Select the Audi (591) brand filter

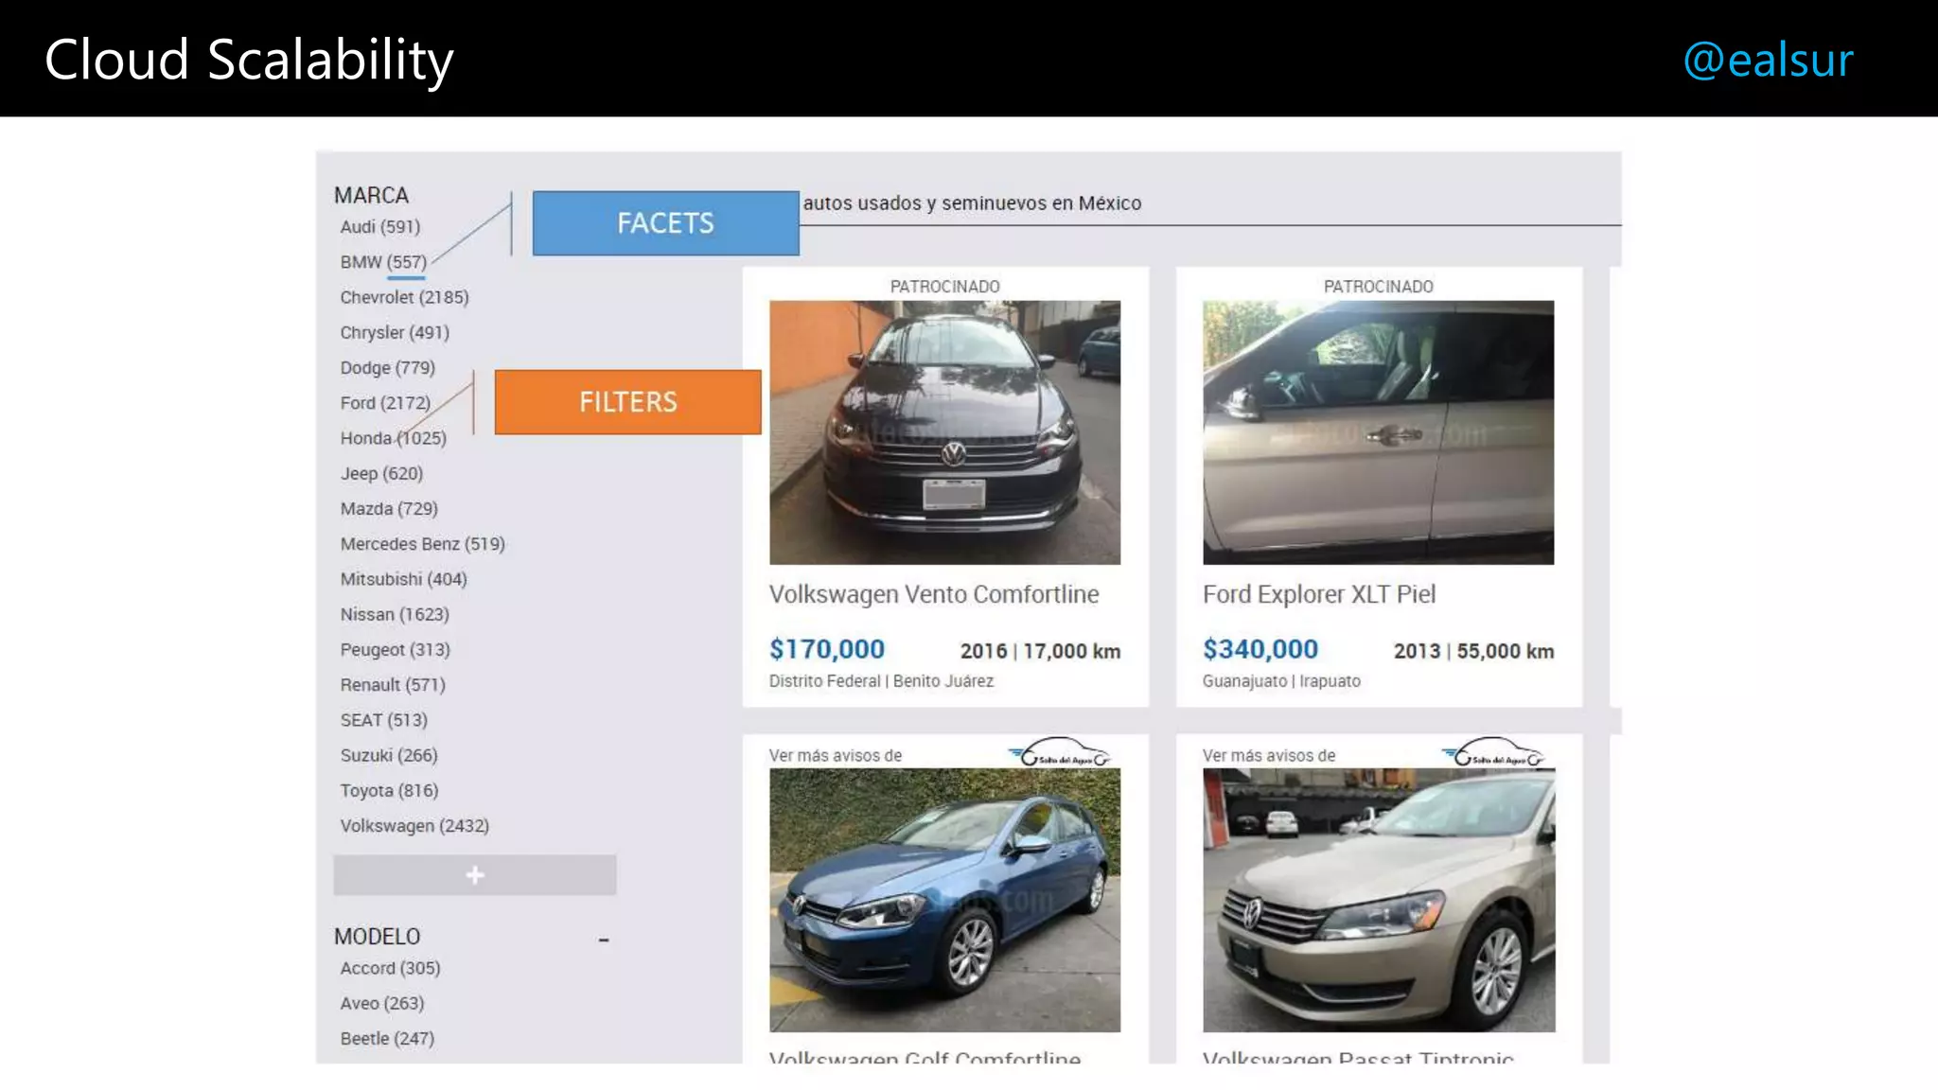[380, 227]
